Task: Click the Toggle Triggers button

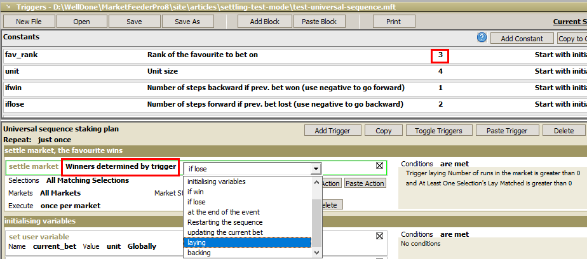Action: click(438, 131)
